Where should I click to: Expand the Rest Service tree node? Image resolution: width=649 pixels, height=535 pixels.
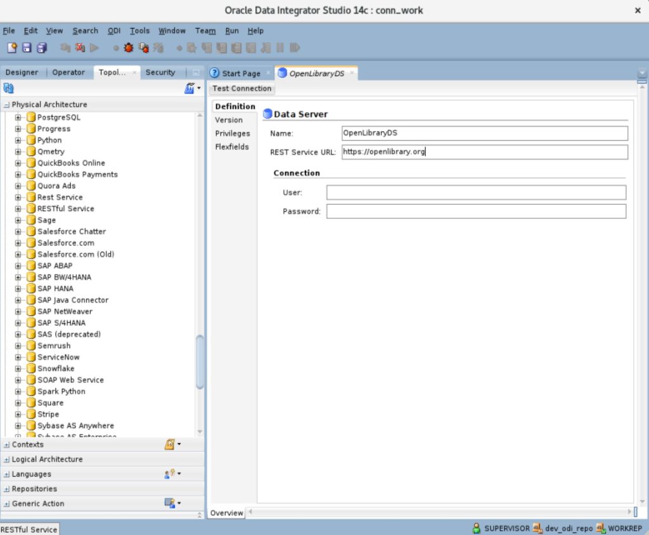point(18,197)
